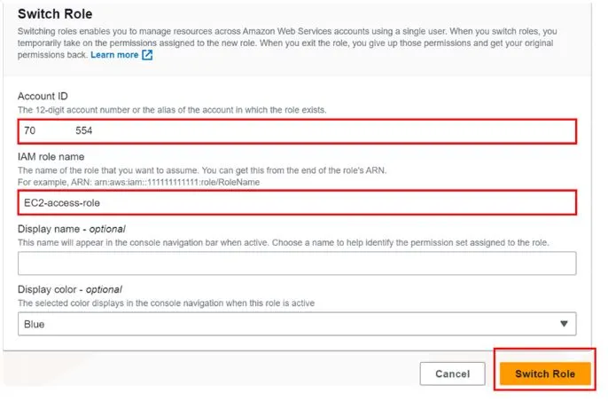Click the console navigation bar name helper text
Viewport: 608px width, 409px height.
tap(284, 242)
